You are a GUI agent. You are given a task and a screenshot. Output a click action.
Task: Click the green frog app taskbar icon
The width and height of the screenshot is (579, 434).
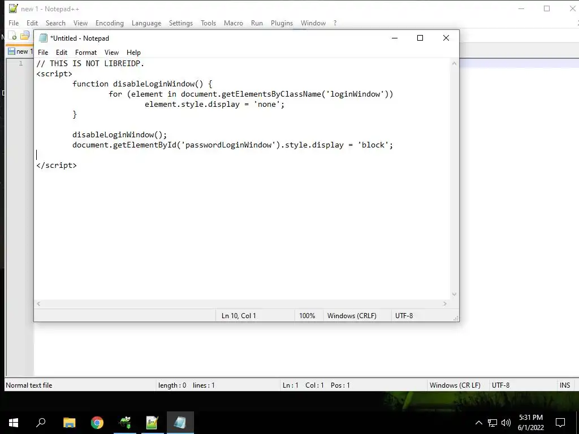tap(125, 423)
